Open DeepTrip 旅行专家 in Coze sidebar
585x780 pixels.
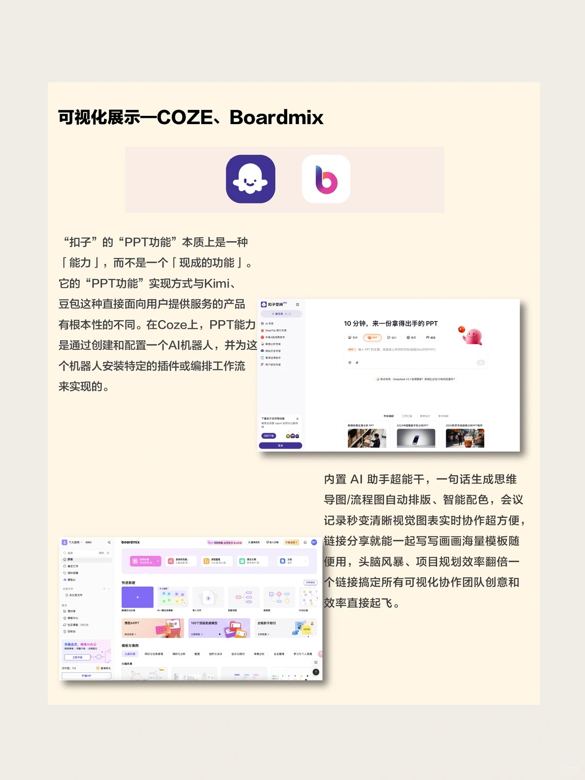coord(274,330)
